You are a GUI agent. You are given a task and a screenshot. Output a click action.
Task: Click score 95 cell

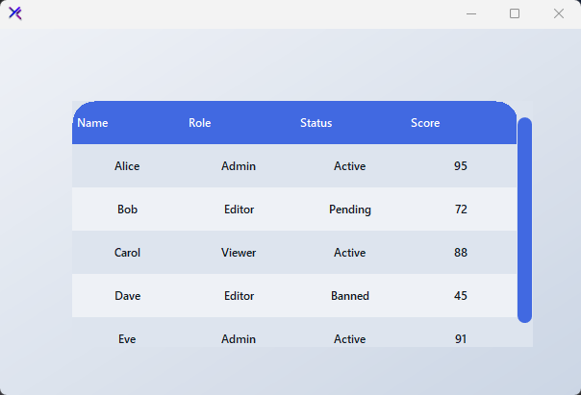click(461, 166)
